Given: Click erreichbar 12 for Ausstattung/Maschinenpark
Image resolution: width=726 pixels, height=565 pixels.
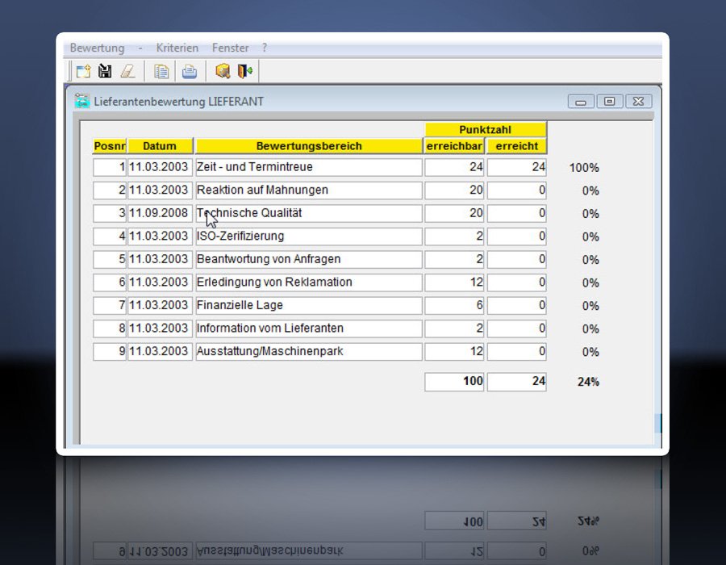Looking at the screenshot, I should click(454, 351).
